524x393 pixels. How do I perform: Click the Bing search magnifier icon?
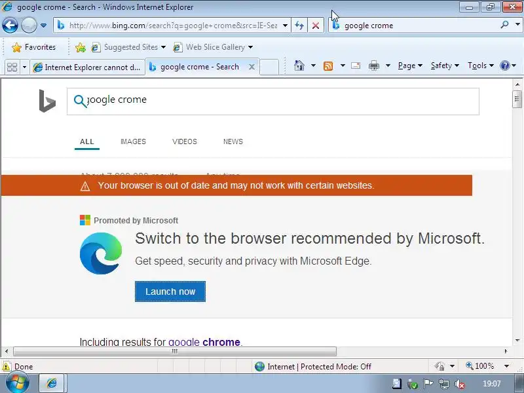point(80,101)
